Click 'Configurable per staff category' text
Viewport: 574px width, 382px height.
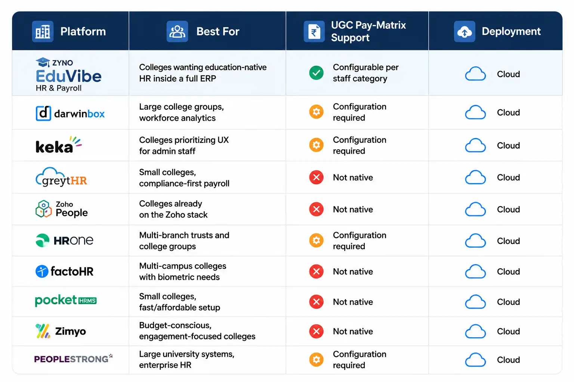click(366, 73)
